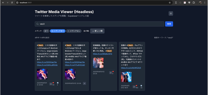Open the thumbnail on the 20:39 tweet card
208x95 pixels.
point(70,74)
